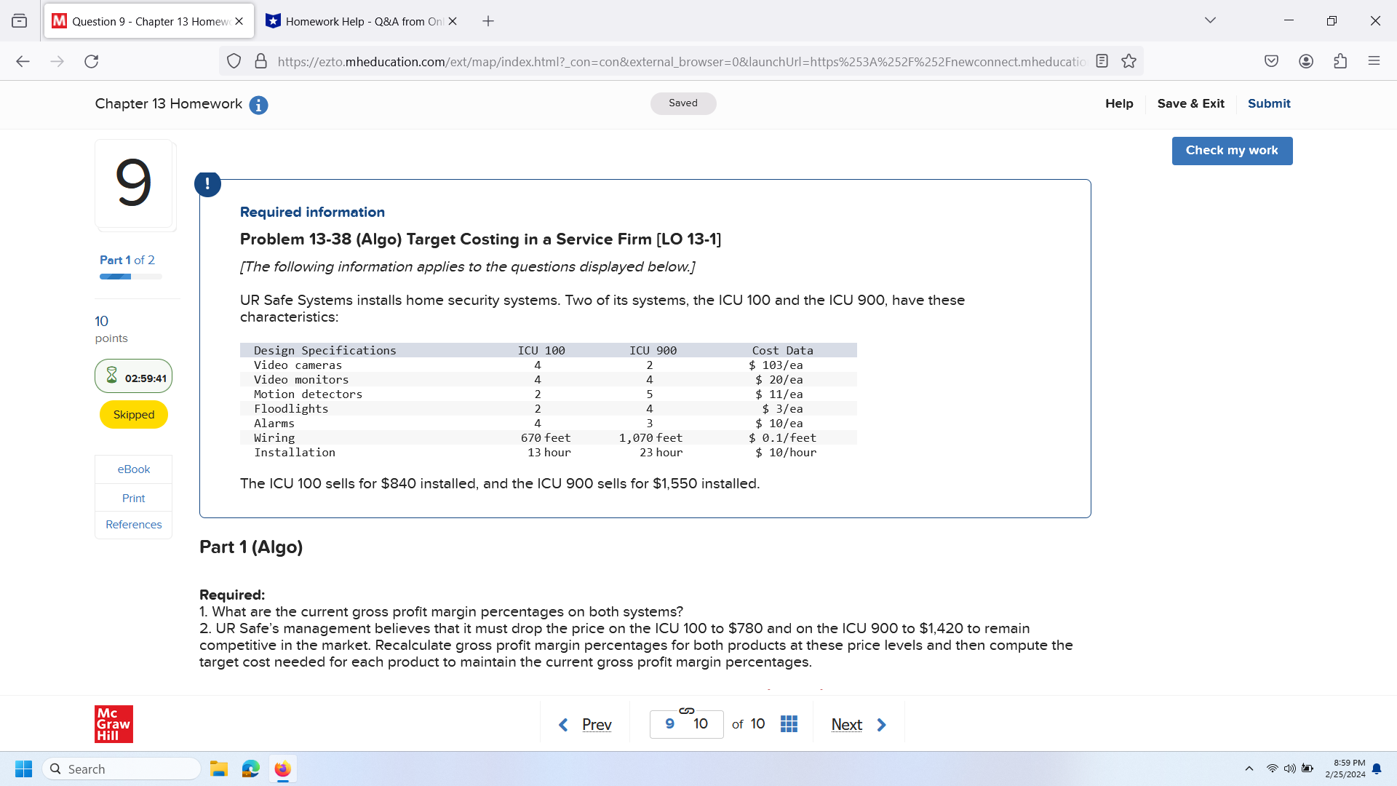Image resolution: width=1397 pixels, height=786 pixels.
Task: Open Firefox extensions puzzle icon
Action: pyautogui.click(x=1340, y=62)
